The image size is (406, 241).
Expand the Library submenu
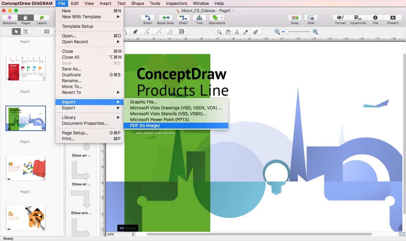(x=89, y=117)
